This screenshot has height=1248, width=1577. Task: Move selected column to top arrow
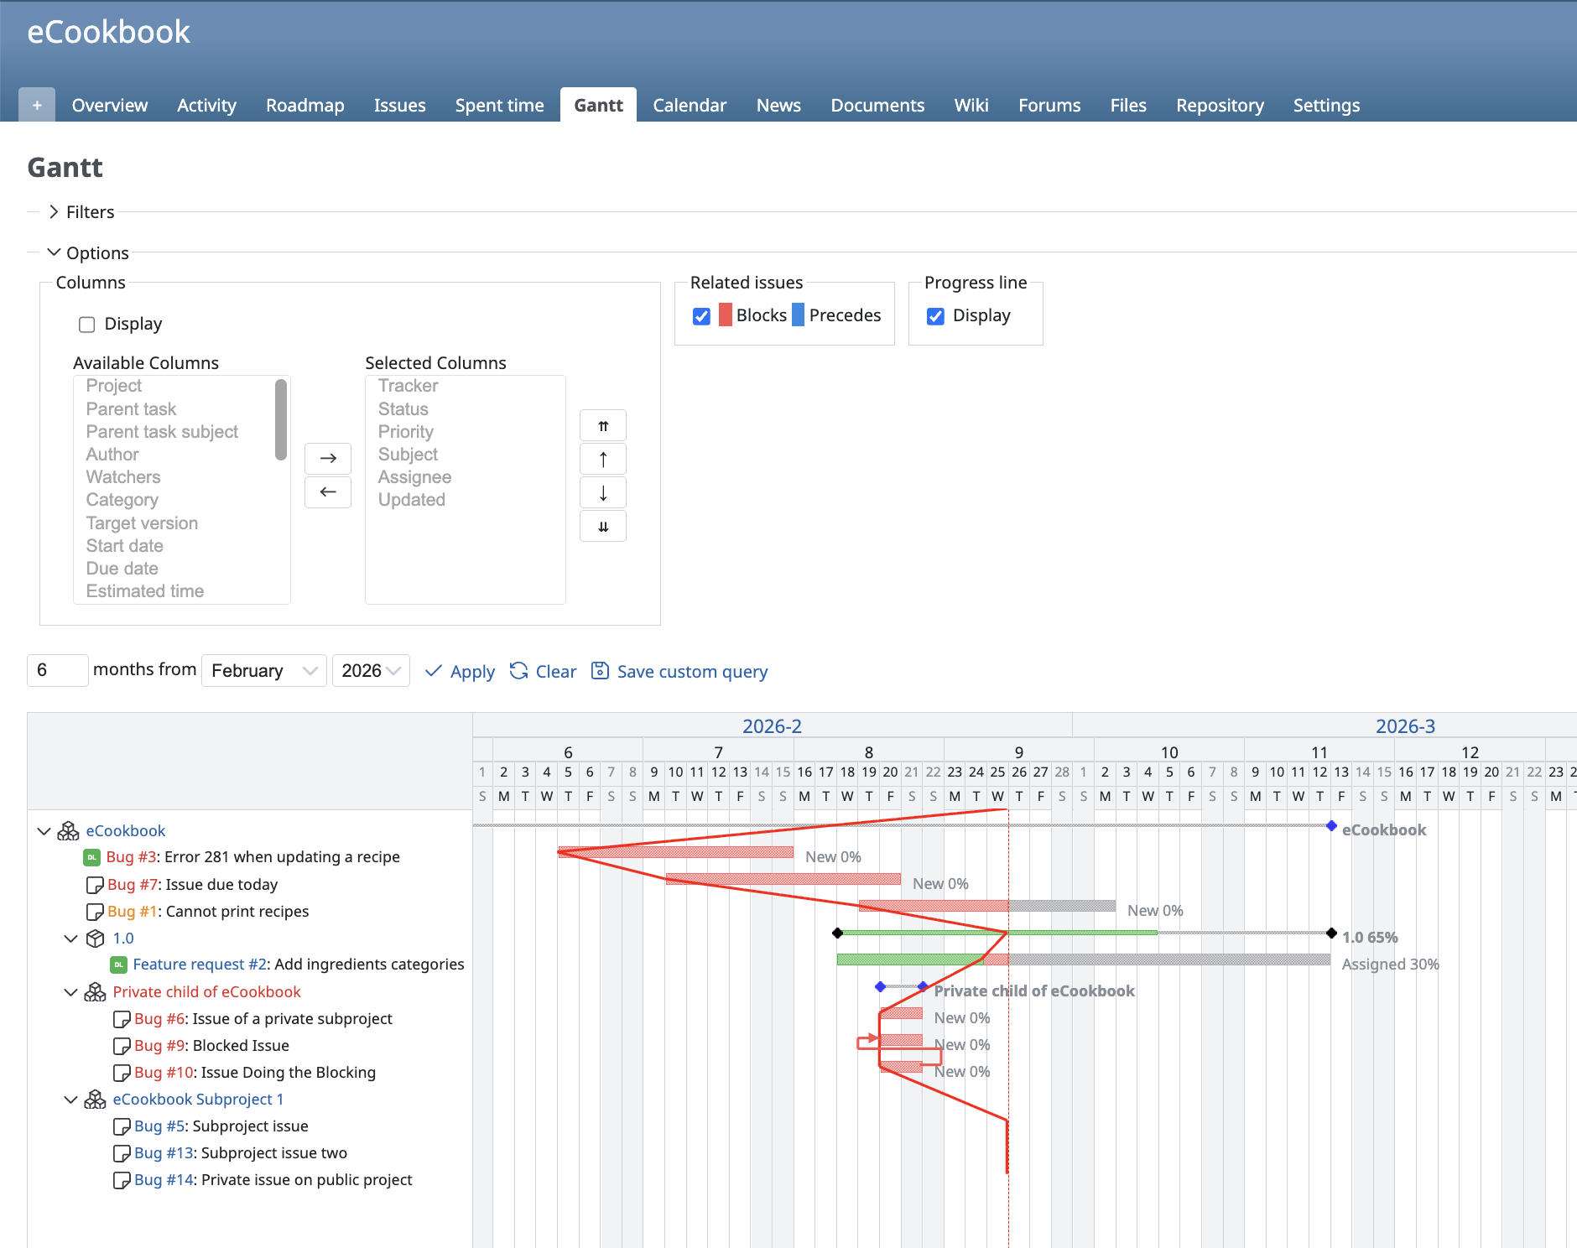[x=603, y=426]
